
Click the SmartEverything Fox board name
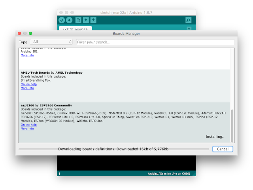(x=36, y=80)
